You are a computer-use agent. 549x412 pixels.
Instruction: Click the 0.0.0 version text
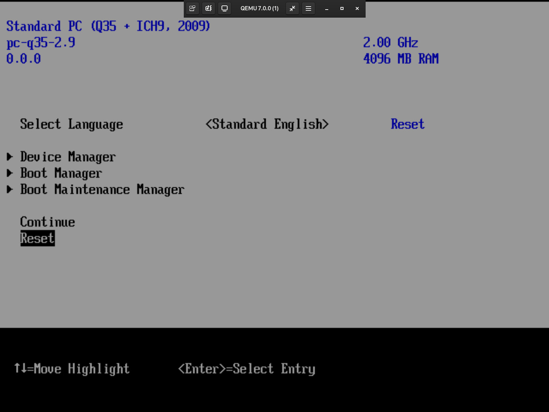(24, 59)
